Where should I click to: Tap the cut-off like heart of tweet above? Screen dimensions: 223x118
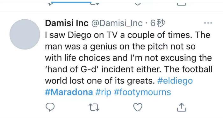(x=138, y=4)
